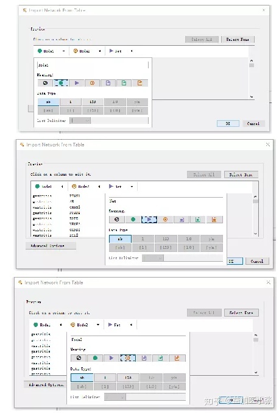Set the Set column to Not Imported
The image size is (279, 413).
(117, 219)
